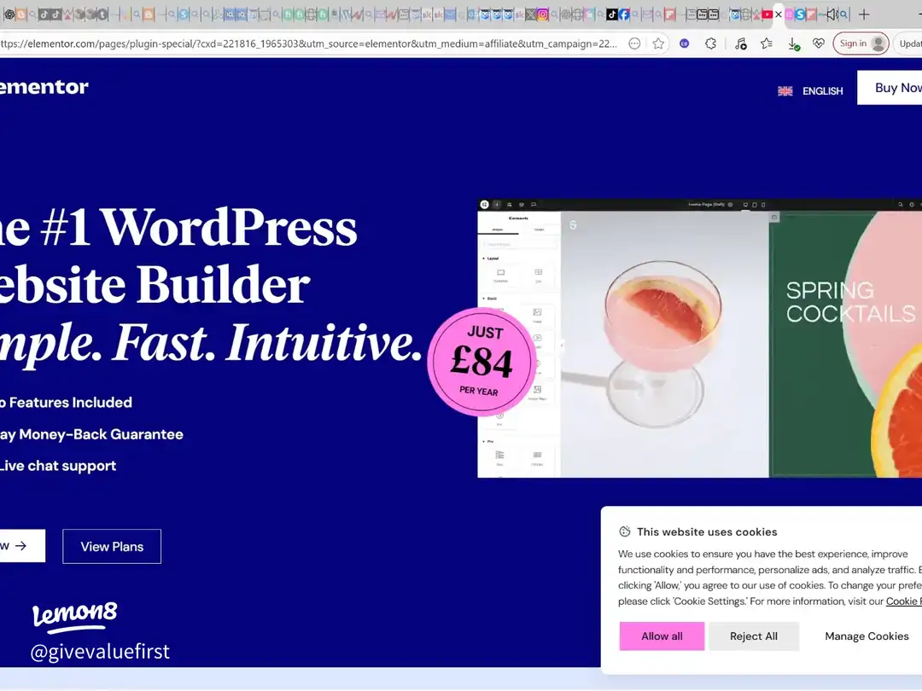The height and width of the screenshot is (691, 922).
Task: Click the 'Money-Back Guarantee' text
Action: (x=101, y=434)
